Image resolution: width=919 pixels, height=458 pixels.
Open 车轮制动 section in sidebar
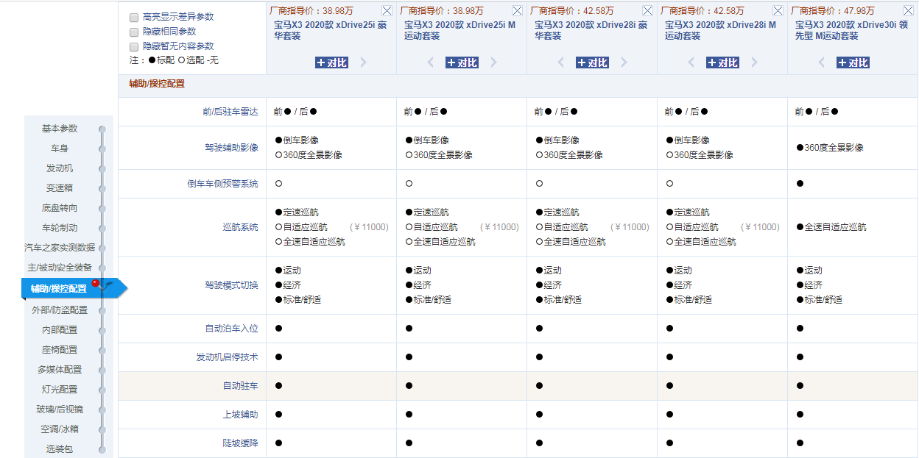[x=60, y=228]
